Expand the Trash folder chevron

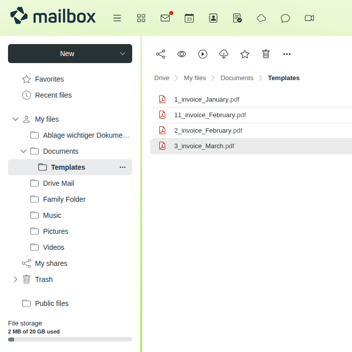15,279
